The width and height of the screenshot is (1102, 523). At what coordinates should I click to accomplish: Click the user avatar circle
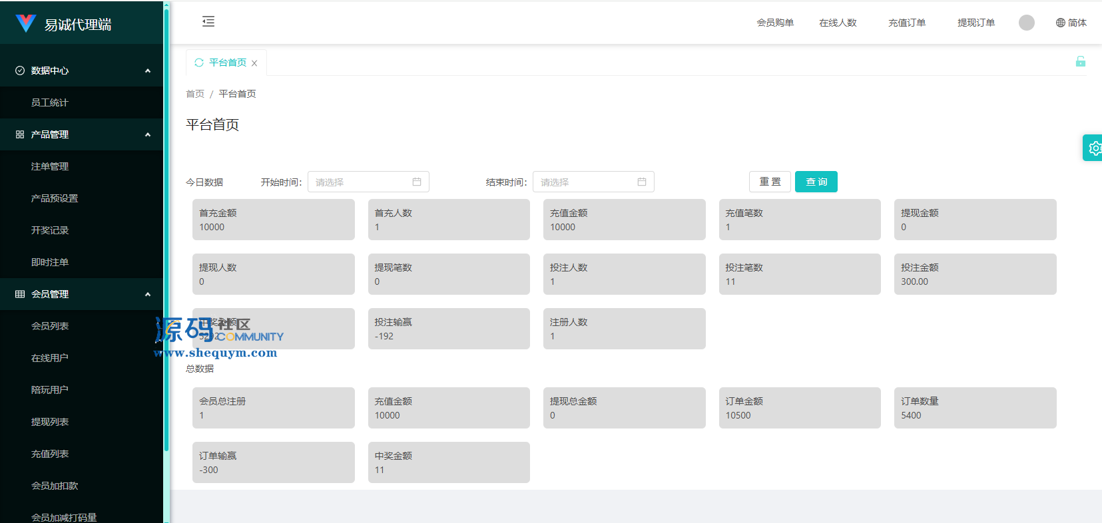click(1026, 23)
